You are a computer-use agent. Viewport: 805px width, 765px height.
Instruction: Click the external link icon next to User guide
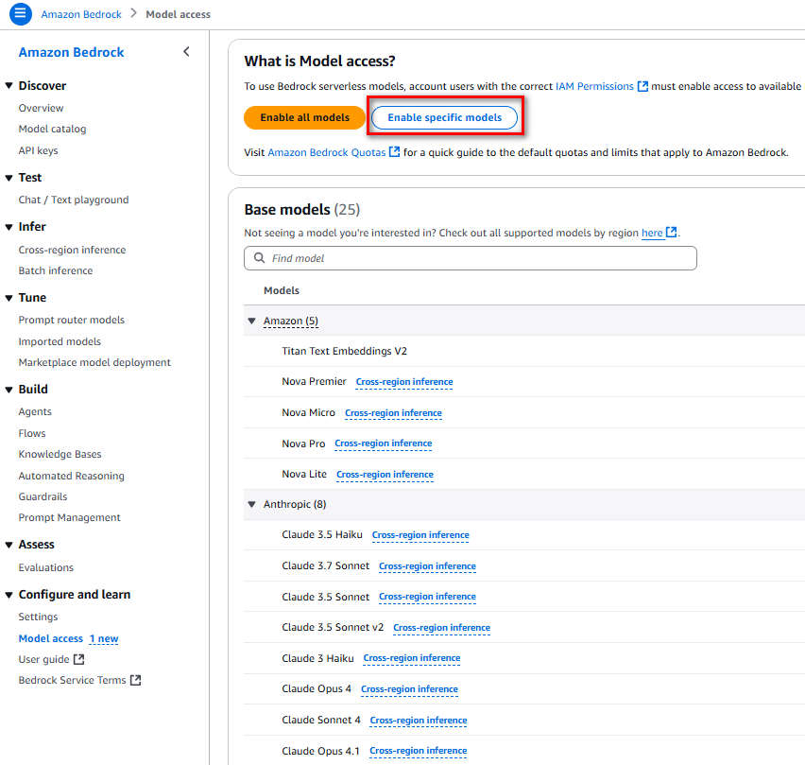pyautogui.click(x=79, y=659)
